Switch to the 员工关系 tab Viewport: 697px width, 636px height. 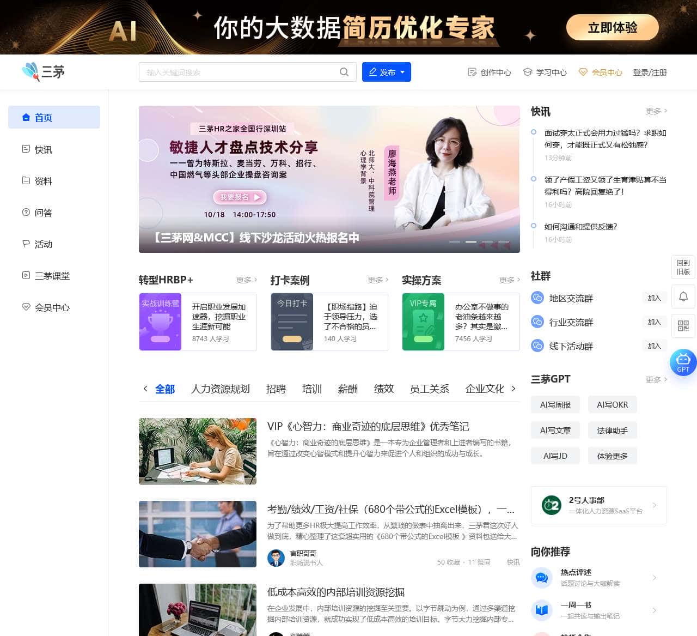click(x=429, y=389)
